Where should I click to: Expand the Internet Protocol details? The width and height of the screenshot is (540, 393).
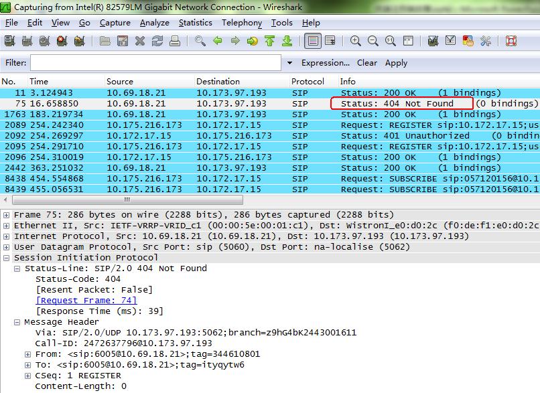tap(6, 236)
